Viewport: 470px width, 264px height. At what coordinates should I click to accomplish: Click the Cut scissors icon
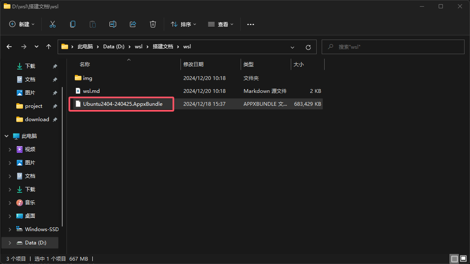[x=53, y=24]
